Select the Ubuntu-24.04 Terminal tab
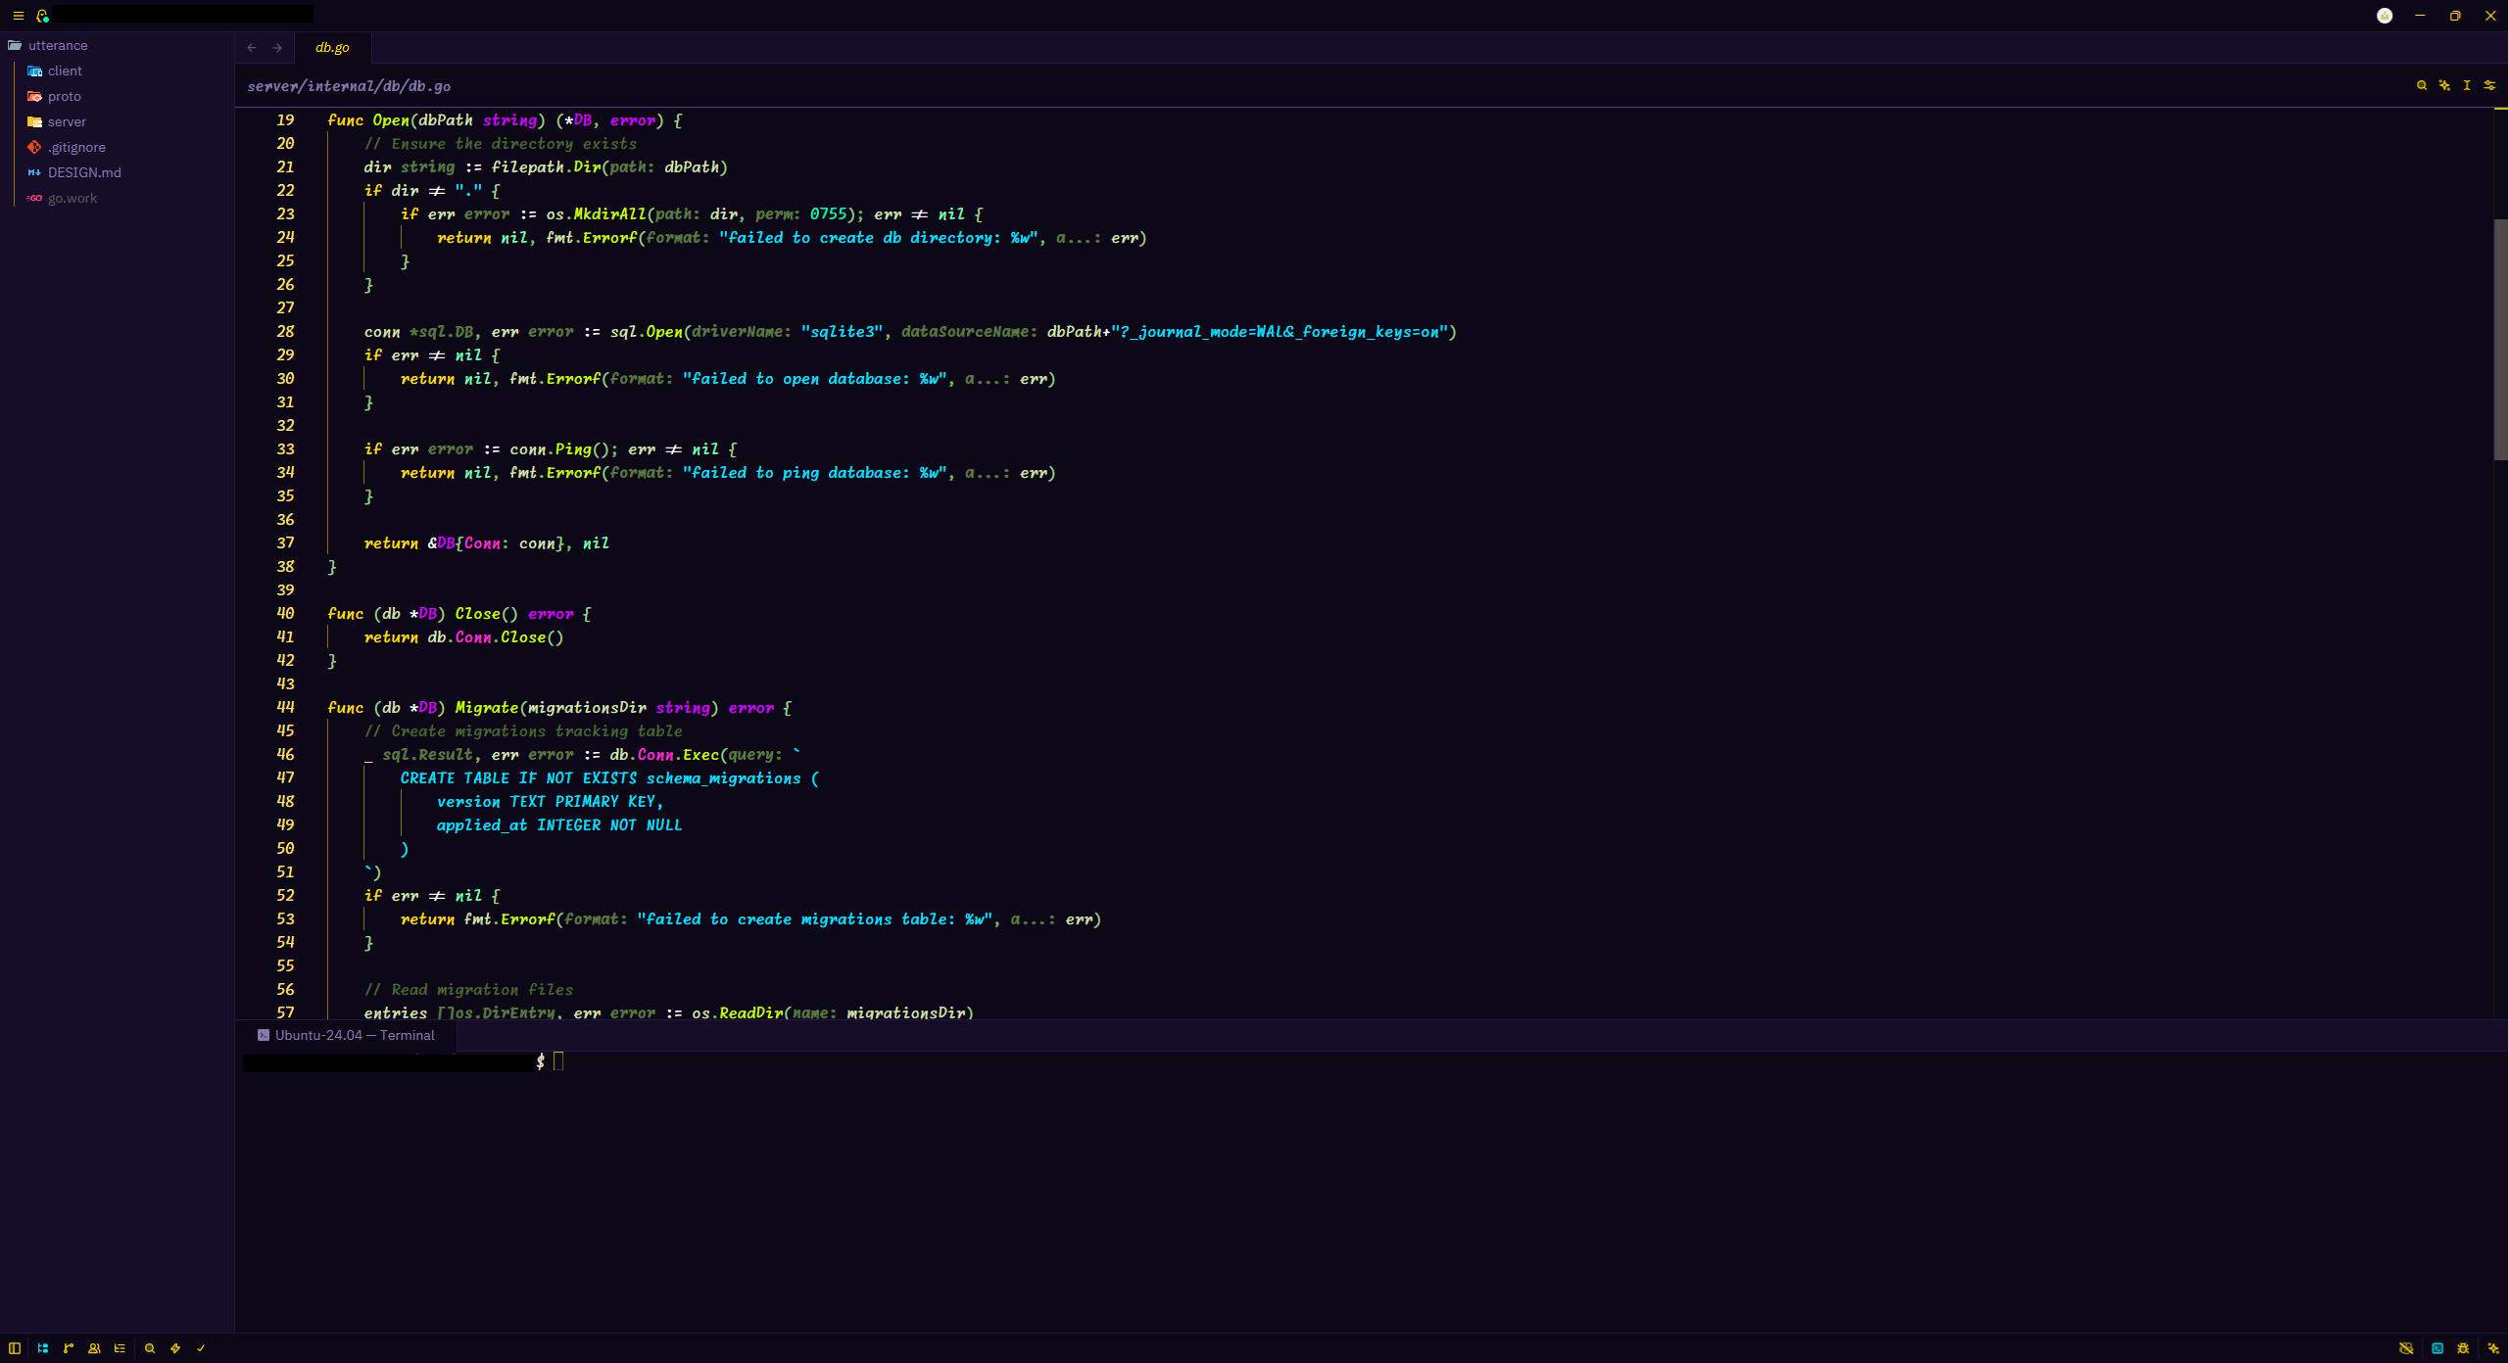This screenshot has height=1363, width=2508. (346, 1035)
